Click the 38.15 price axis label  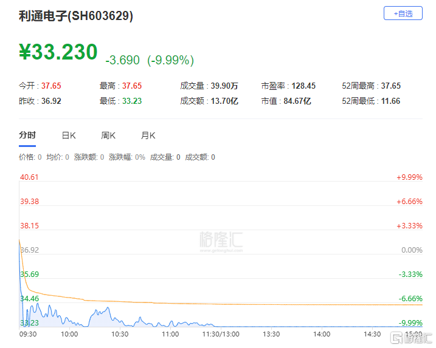click(29, 226)
